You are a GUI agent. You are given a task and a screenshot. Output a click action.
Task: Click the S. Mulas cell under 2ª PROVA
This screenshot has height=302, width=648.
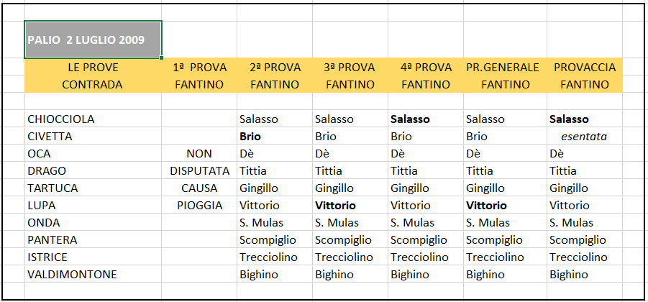[x=275, y=223]
